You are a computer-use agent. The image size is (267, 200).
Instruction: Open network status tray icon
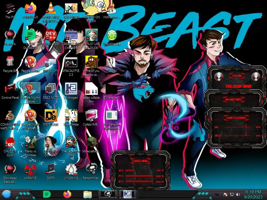[x=232, y=194]
